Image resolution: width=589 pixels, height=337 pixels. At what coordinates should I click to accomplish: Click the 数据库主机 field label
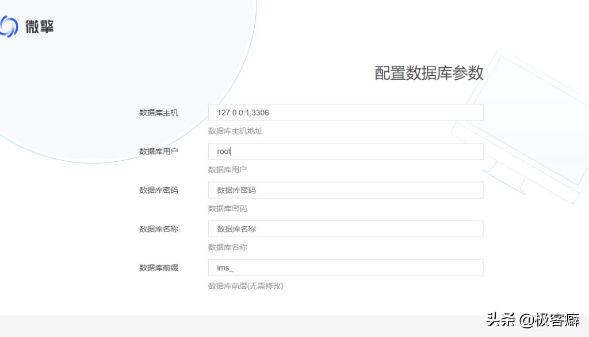tap(159, 113)
